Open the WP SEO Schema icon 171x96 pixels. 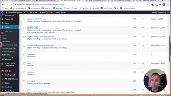point(2,79)
